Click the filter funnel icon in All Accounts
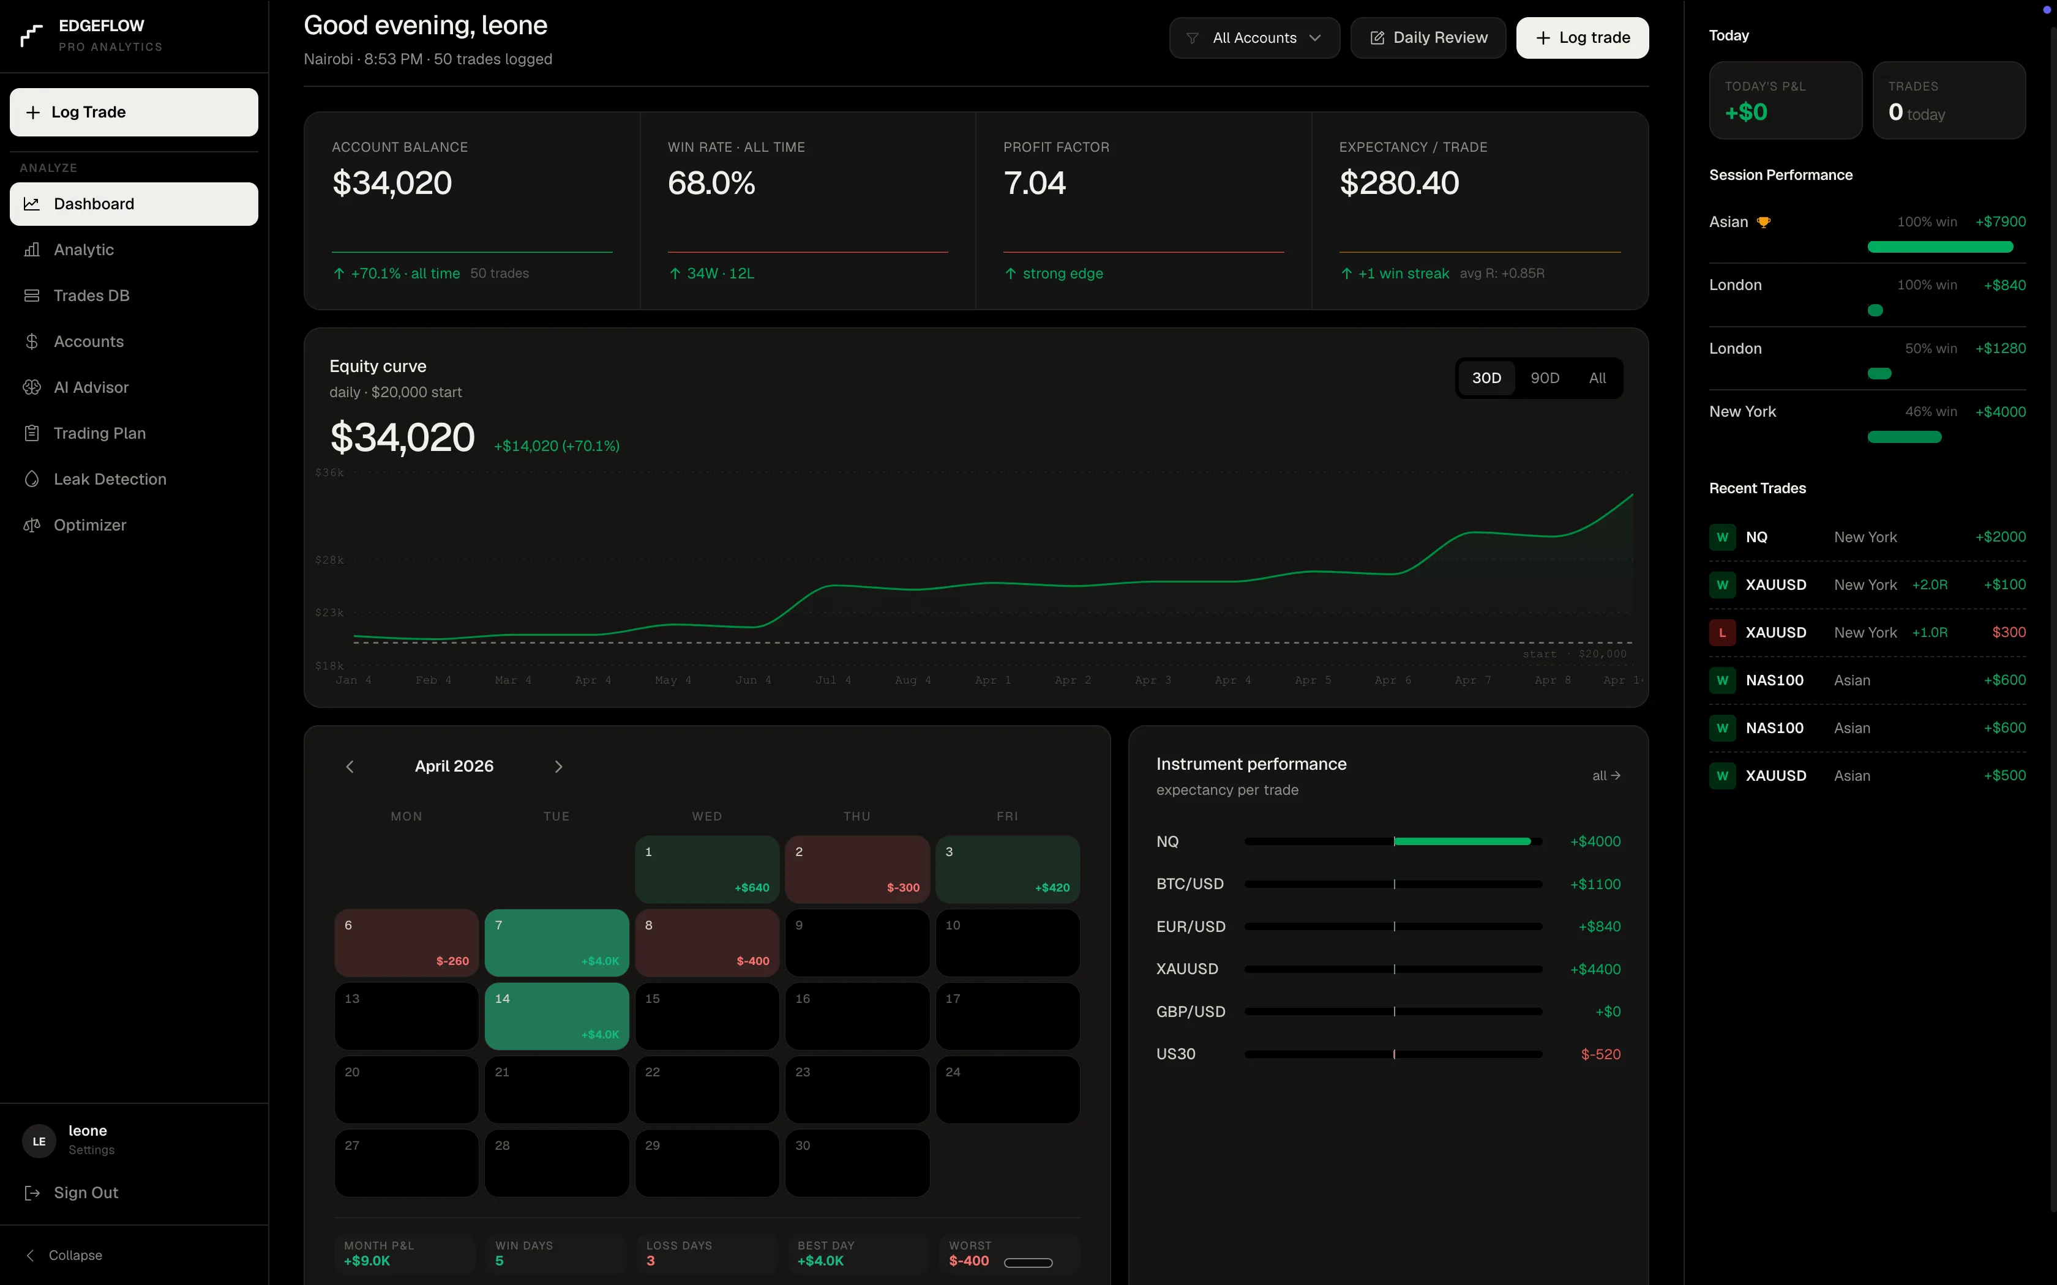 coord(1193,38)
